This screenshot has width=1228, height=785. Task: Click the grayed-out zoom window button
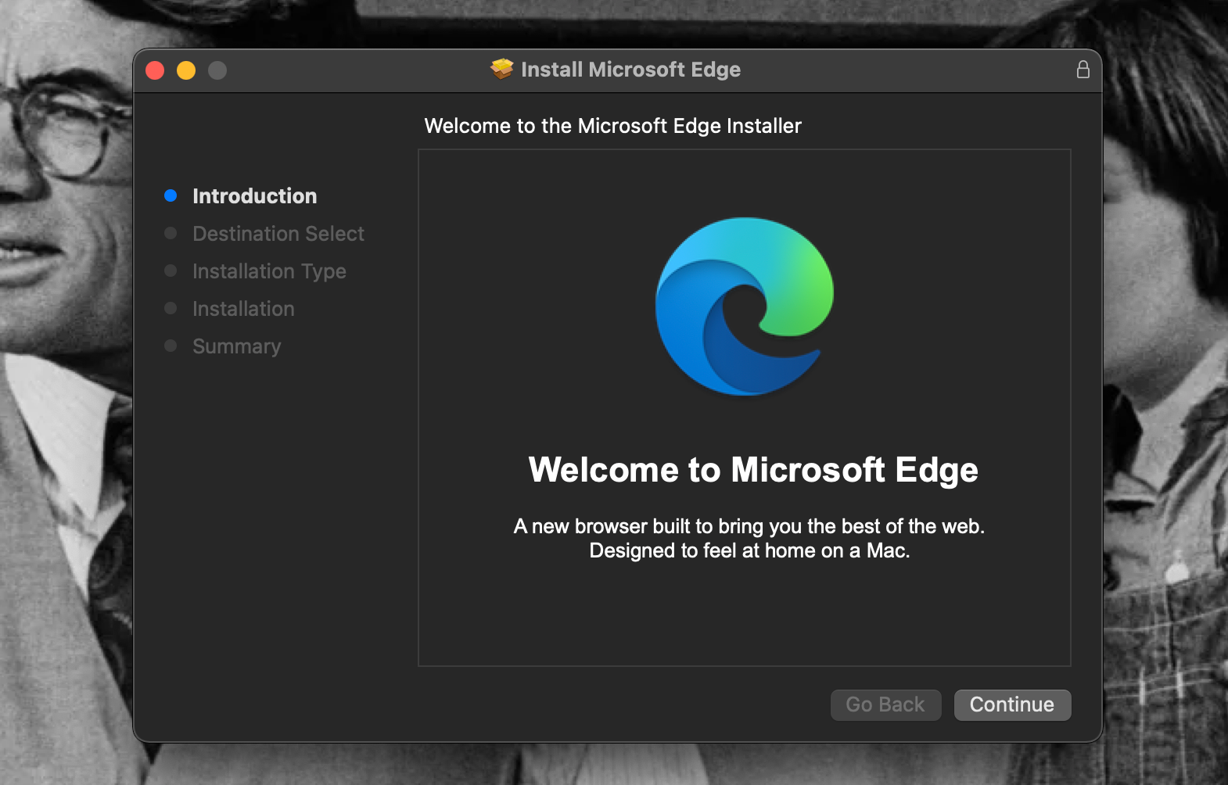[217, 70]
